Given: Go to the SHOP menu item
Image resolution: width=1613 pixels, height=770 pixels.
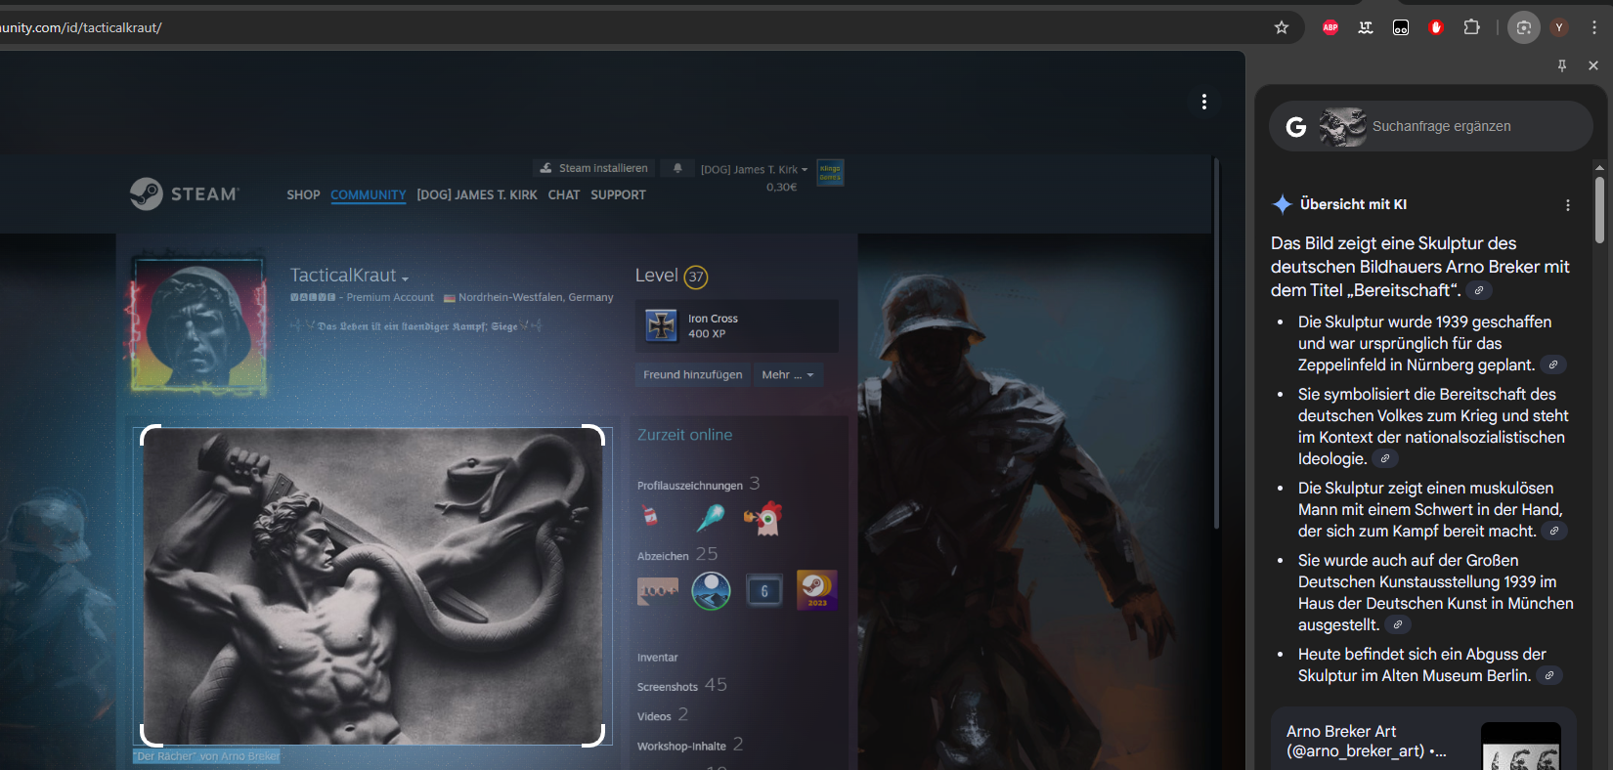Looking at the screenshot, I should click(303, 194).
